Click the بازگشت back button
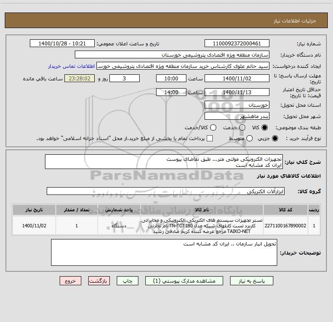333x322 pixels. click(99, 281)
